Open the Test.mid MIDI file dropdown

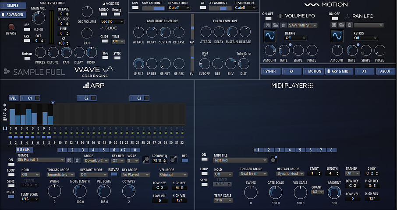[240, 160]
